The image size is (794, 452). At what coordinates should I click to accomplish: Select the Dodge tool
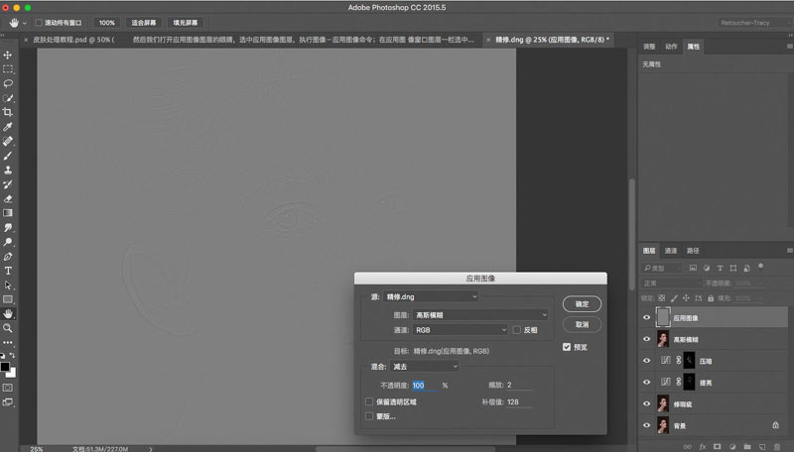point(8,242)
